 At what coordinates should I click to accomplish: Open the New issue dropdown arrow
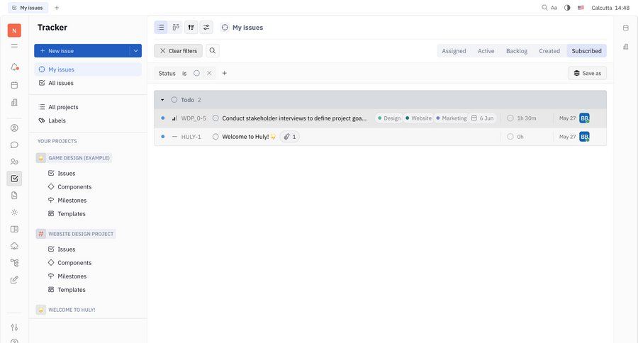click(135, 51)
